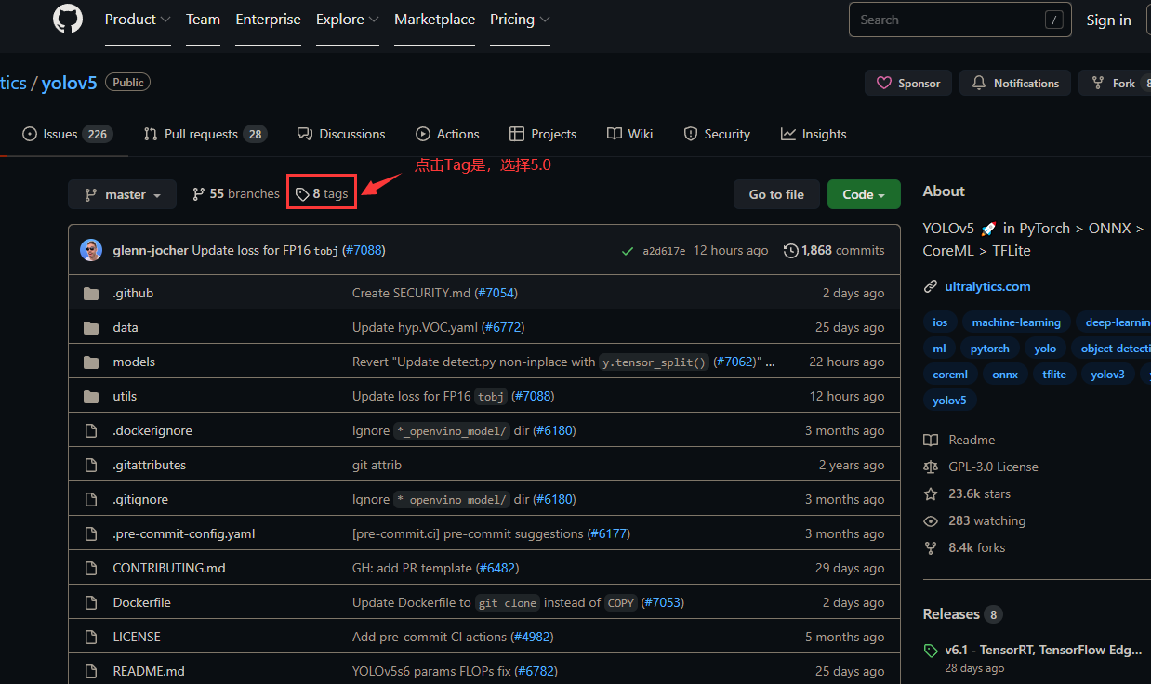Click the Fork icon
The height and width of the screenshot is (684, 1151).
click(x=1098, y=84)
